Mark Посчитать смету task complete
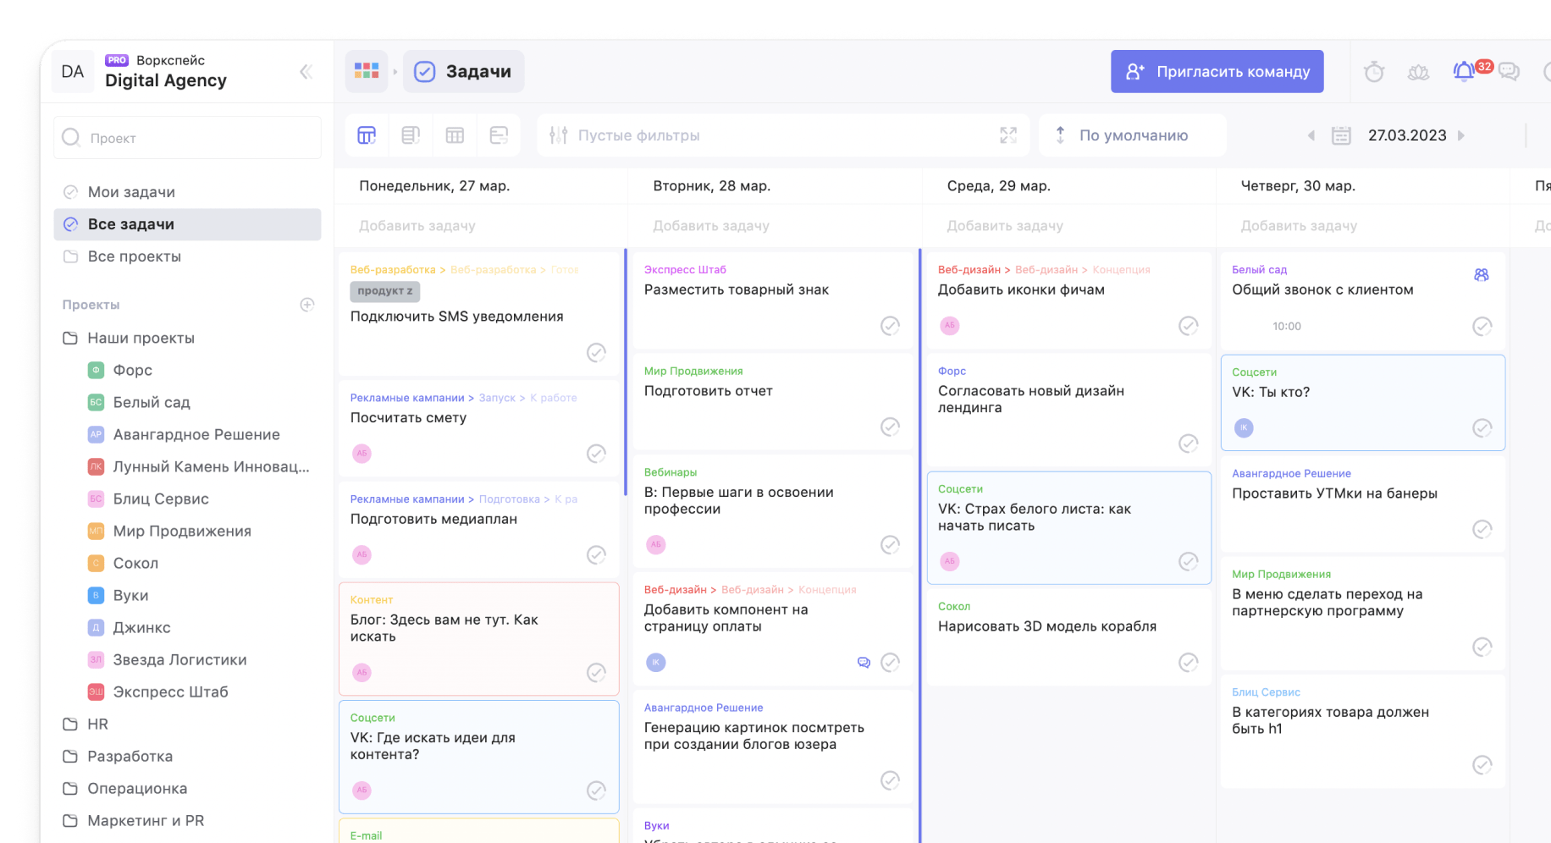Viewport: 1551px width, 843px height. pos(596,454)
